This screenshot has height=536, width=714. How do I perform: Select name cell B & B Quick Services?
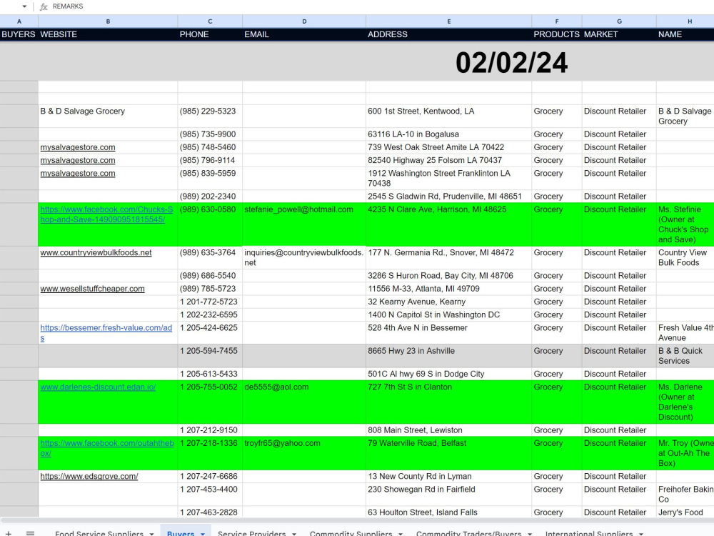pyautogui.click(x=685, y=355)
